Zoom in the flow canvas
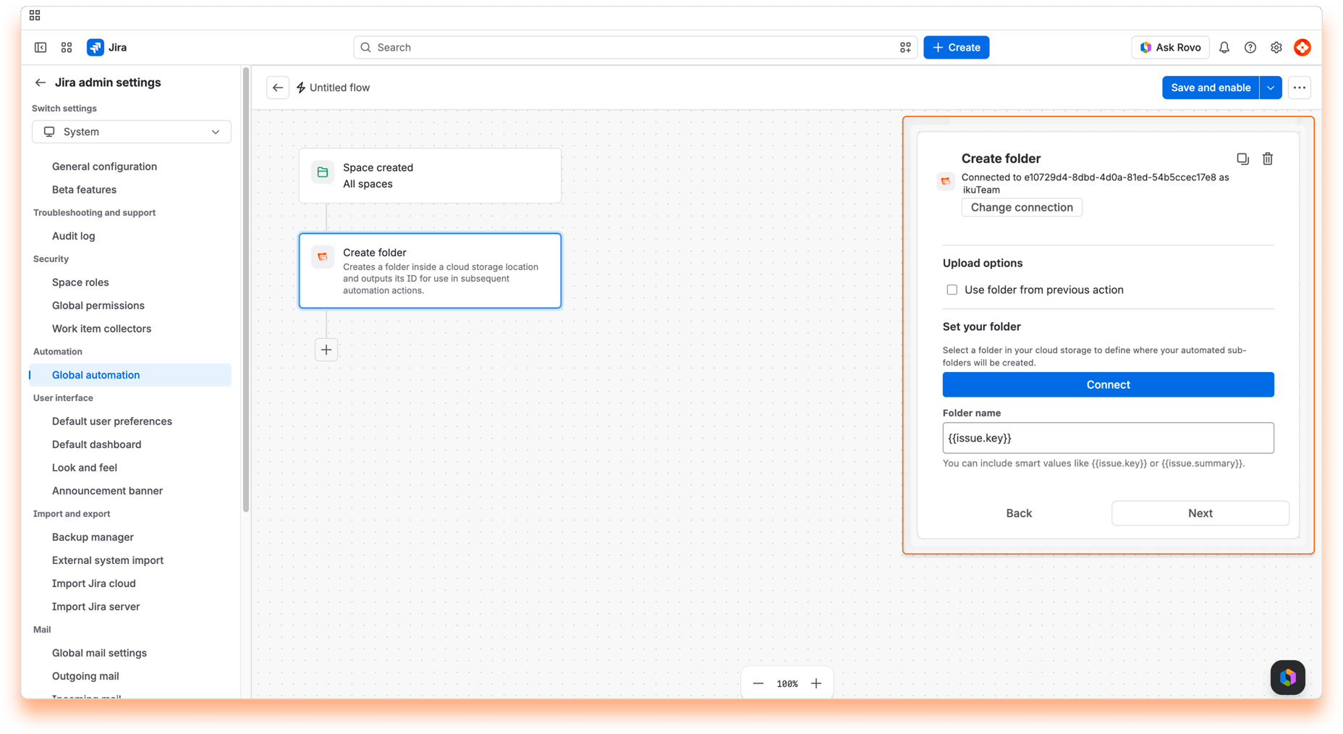Image resolution: width=1343 pixels, height=734 pixels. point(816,684)
